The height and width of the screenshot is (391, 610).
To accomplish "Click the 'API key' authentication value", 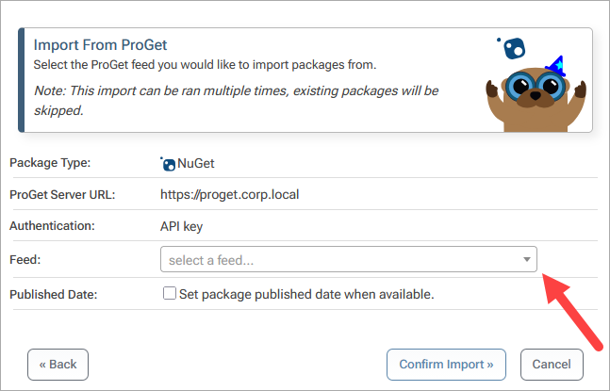I will click(181, 226).
